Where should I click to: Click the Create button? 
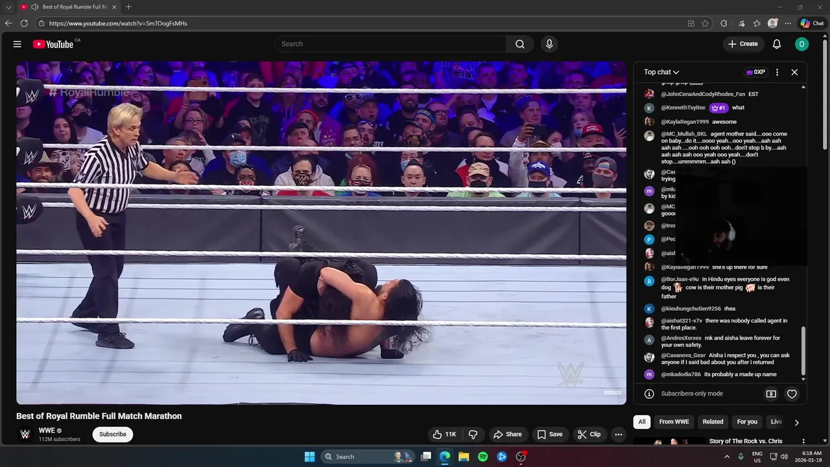click(x=743, y=44)
